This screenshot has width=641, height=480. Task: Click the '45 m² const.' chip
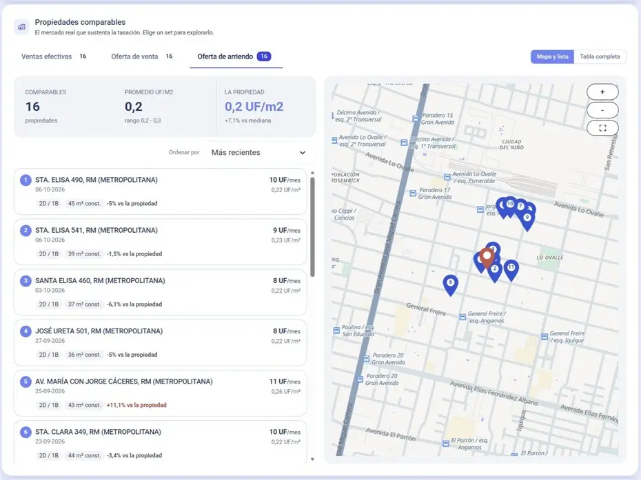[x=84, y=203]
